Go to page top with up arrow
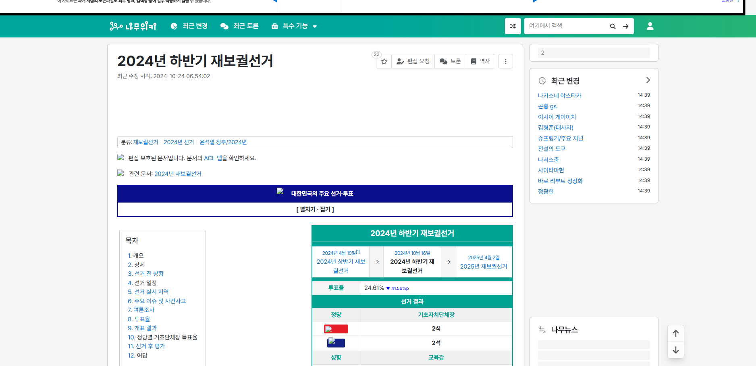The image size is (756, 366). (676, 333)
